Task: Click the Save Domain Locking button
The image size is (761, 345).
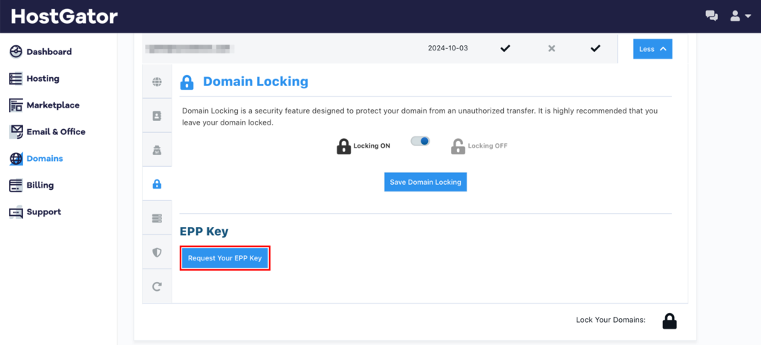Action: click(x=425, y=183)
